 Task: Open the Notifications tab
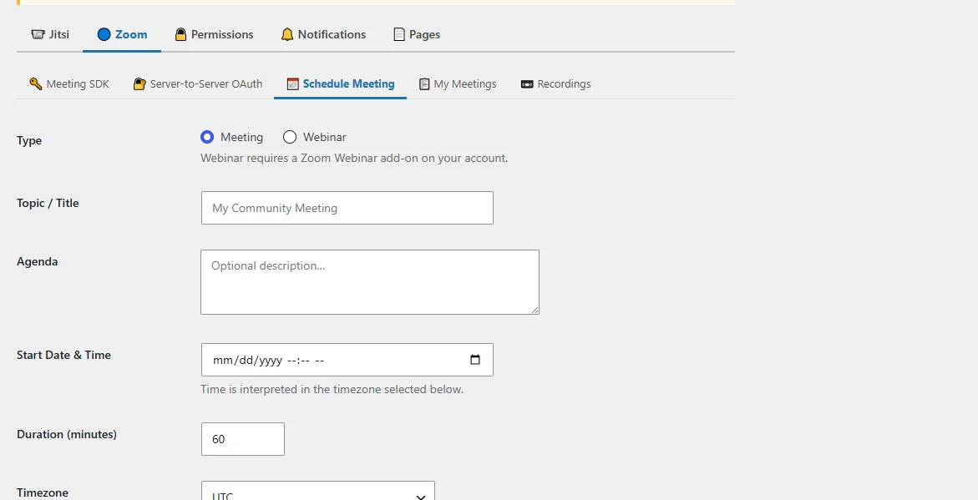point(323,34)
